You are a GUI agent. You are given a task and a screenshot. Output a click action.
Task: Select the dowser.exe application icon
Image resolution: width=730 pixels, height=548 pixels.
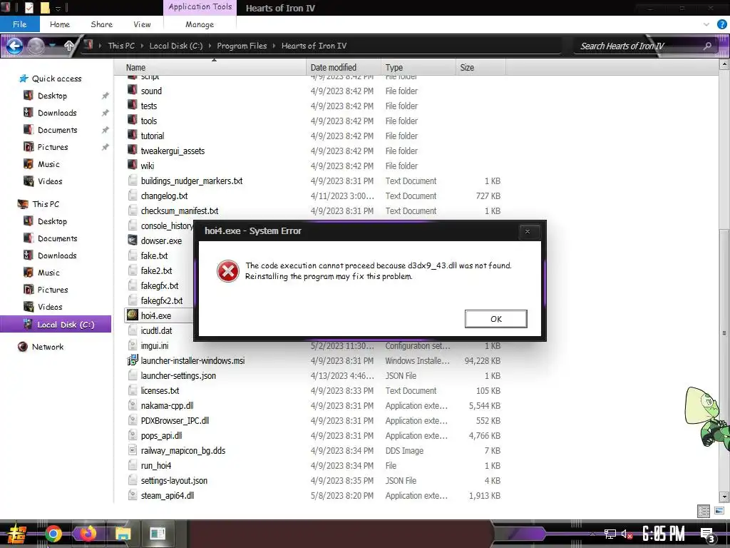coord(133,240)
